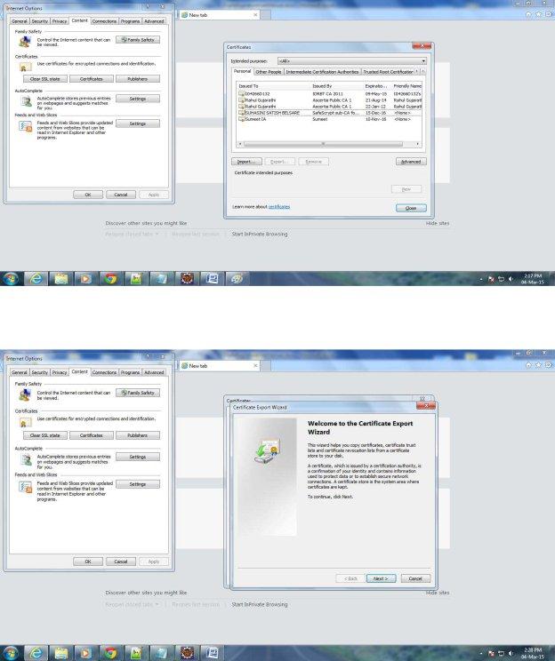This screenshot has width=555, height=661.
Task: Click IE Home icon above the Certificates dialog
Action: click(x=529, y=14)
